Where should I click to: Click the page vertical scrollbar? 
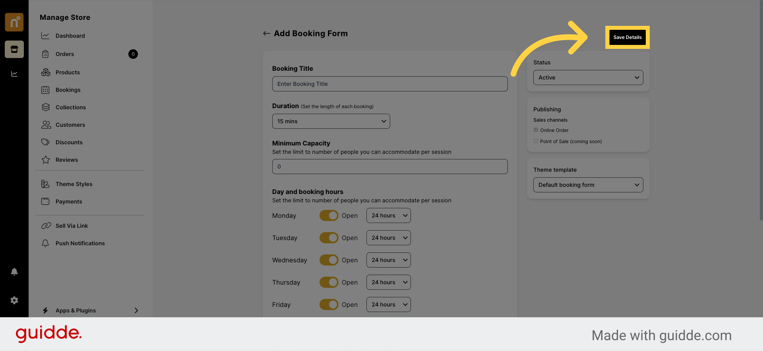click(761, 111)
